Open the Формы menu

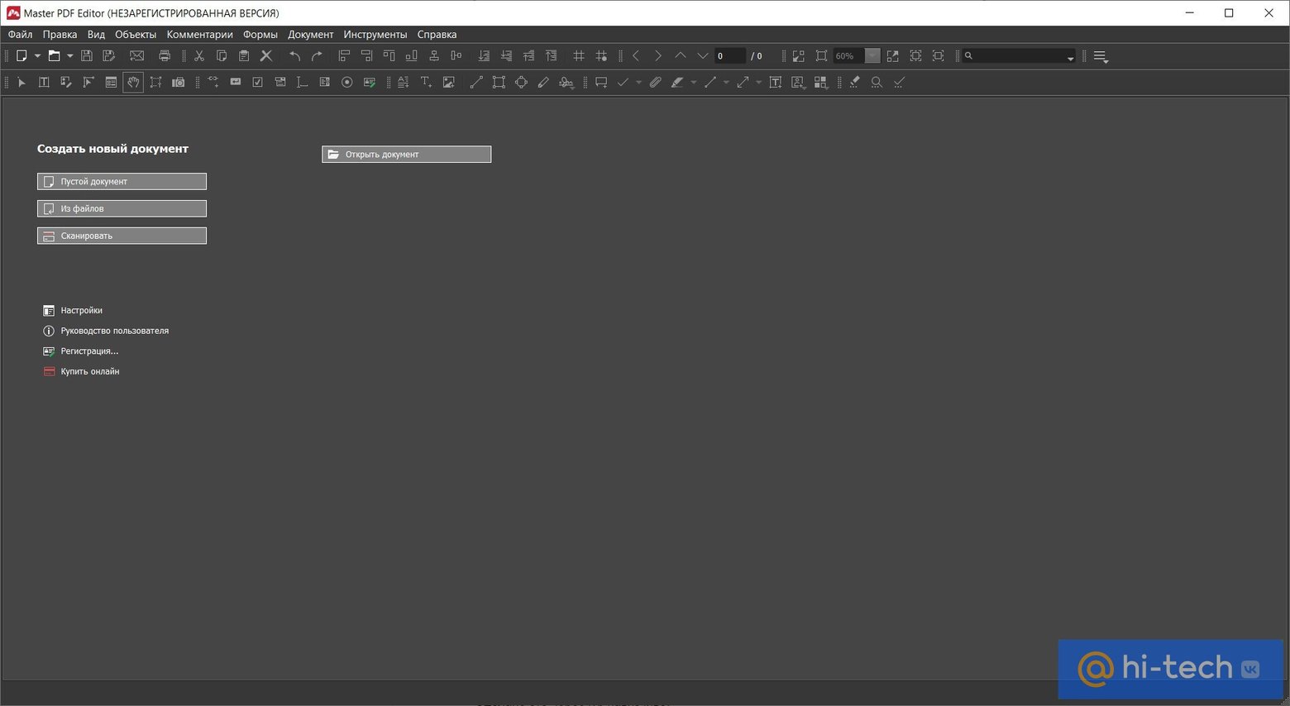pyautogui.click(x=260, y=35)
